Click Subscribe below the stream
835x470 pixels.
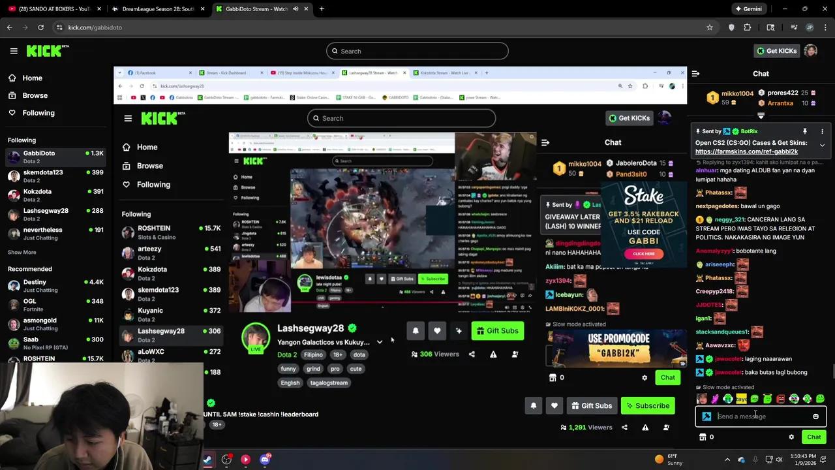[x=648, y=406]
